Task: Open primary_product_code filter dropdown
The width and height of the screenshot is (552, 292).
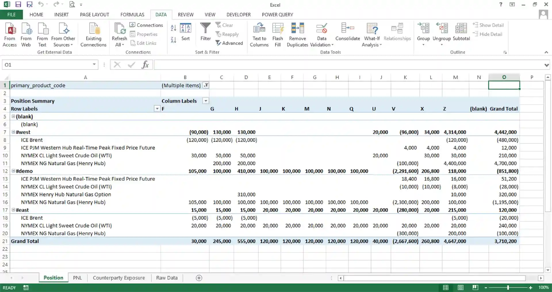Action: pos(206,85)
